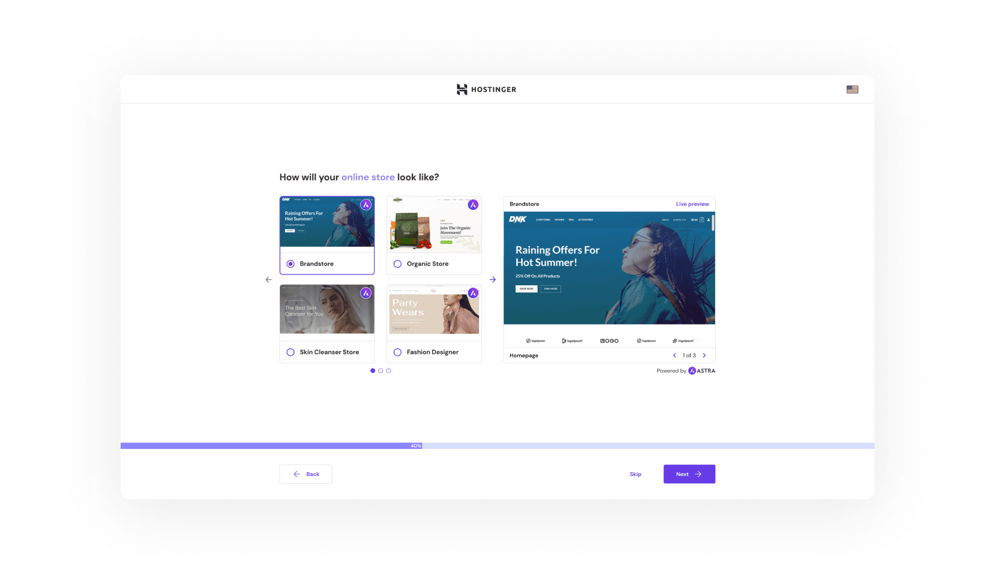Click Astra badge on Brandstore thumbnail

click(366, 205)
